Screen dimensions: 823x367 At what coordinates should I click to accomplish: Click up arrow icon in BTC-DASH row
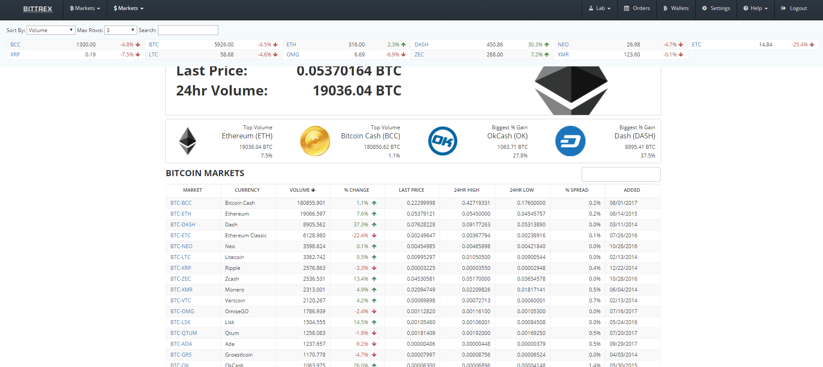point(374,225)
